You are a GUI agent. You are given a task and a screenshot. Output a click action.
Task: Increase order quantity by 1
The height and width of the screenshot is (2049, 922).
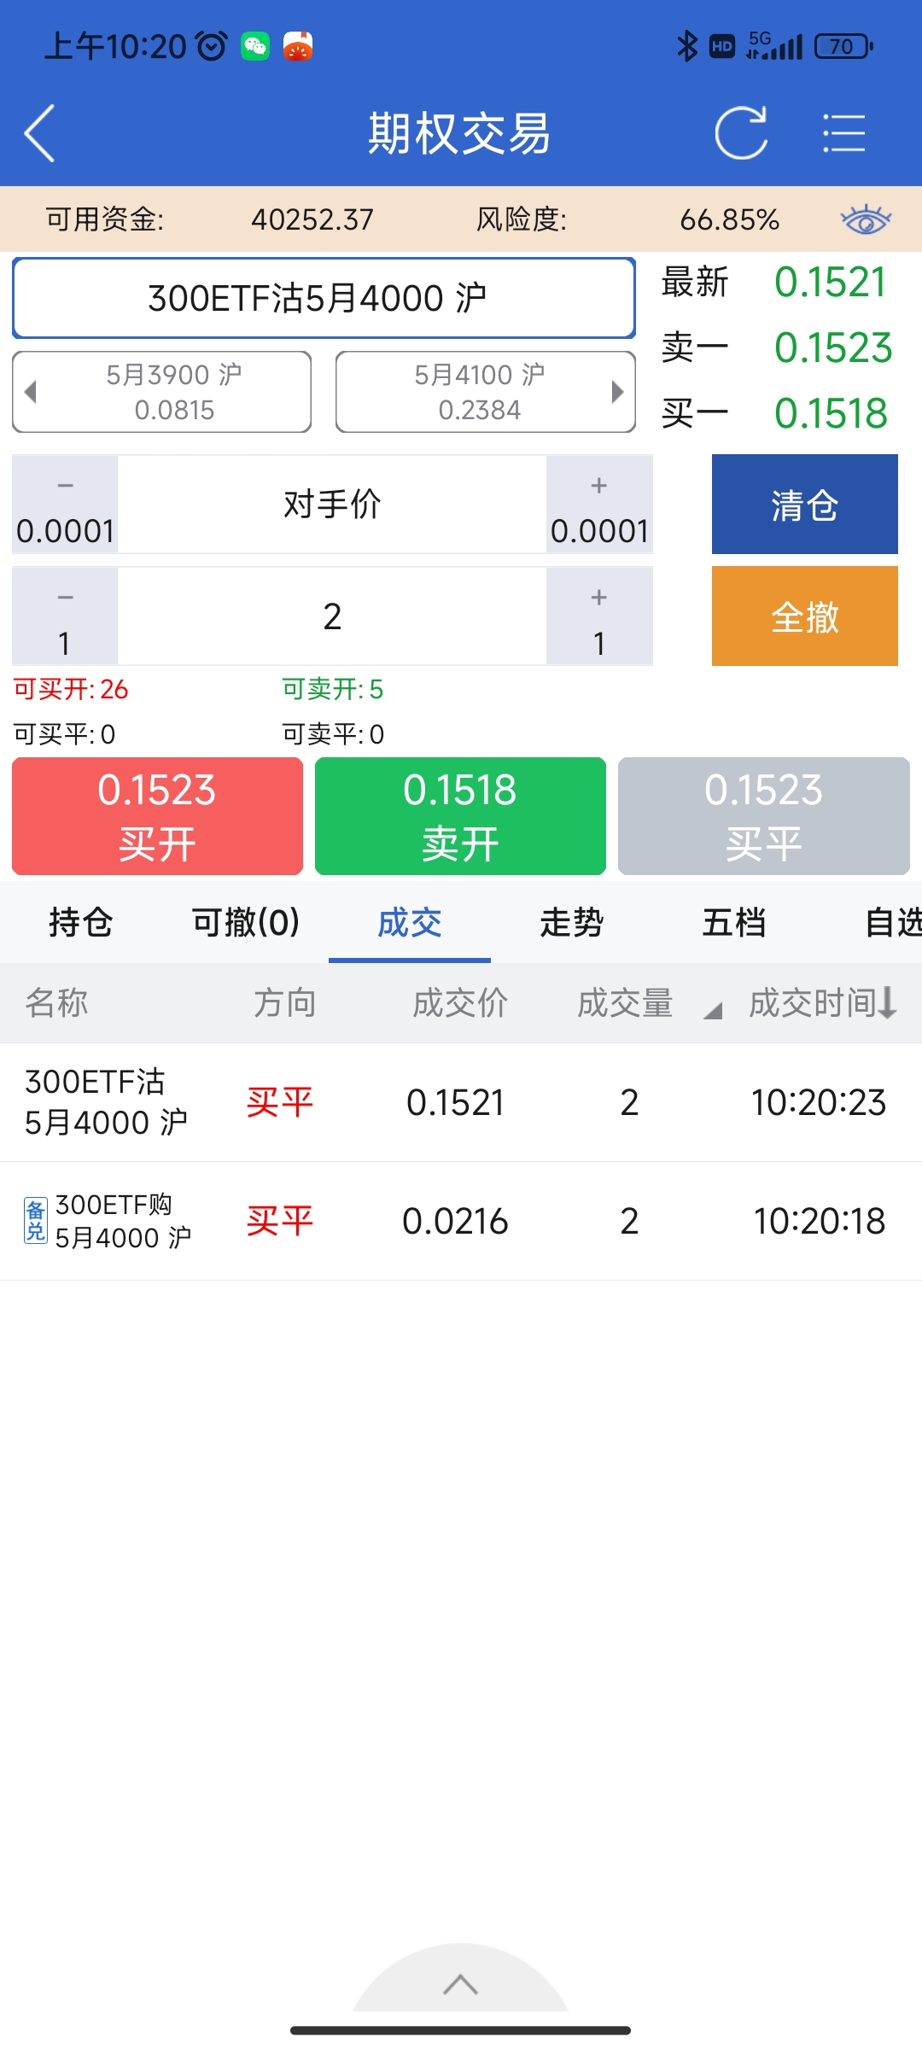599,616
